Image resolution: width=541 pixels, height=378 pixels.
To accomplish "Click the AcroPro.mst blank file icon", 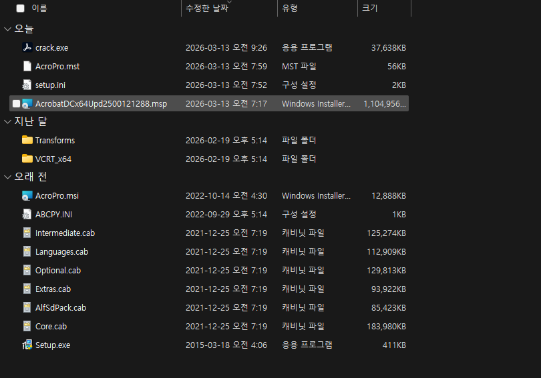I will point(27,66).
